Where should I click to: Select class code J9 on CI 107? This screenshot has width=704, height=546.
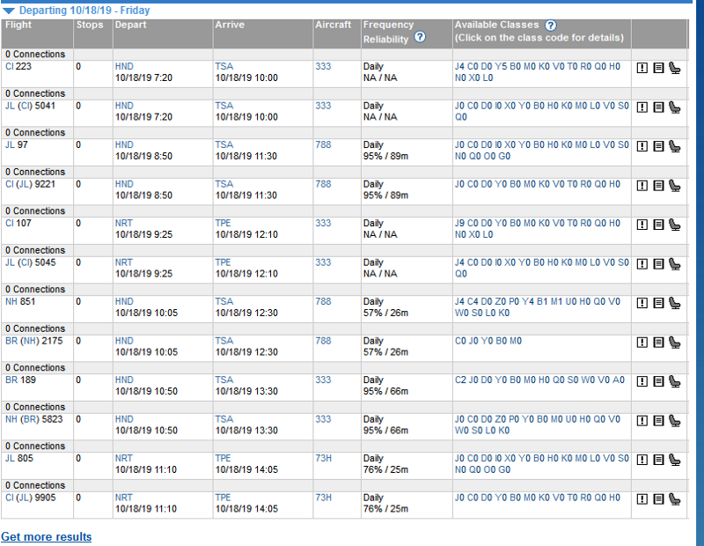459,224
